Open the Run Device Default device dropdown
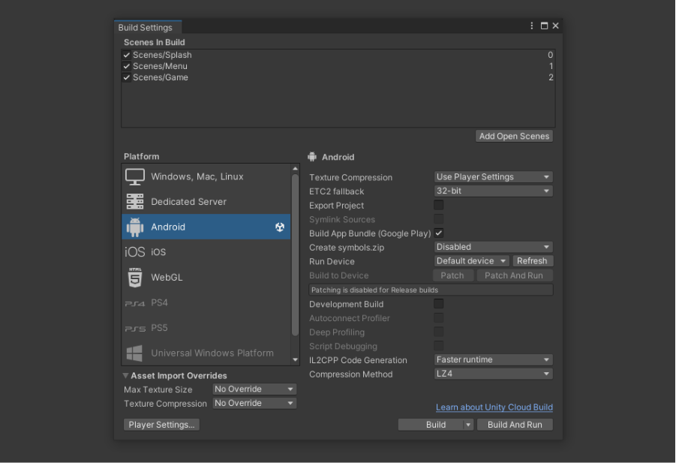 point(472,261)
